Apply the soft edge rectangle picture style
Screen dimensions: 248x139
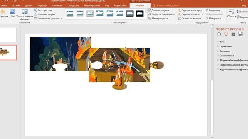[x=120, y=14]
